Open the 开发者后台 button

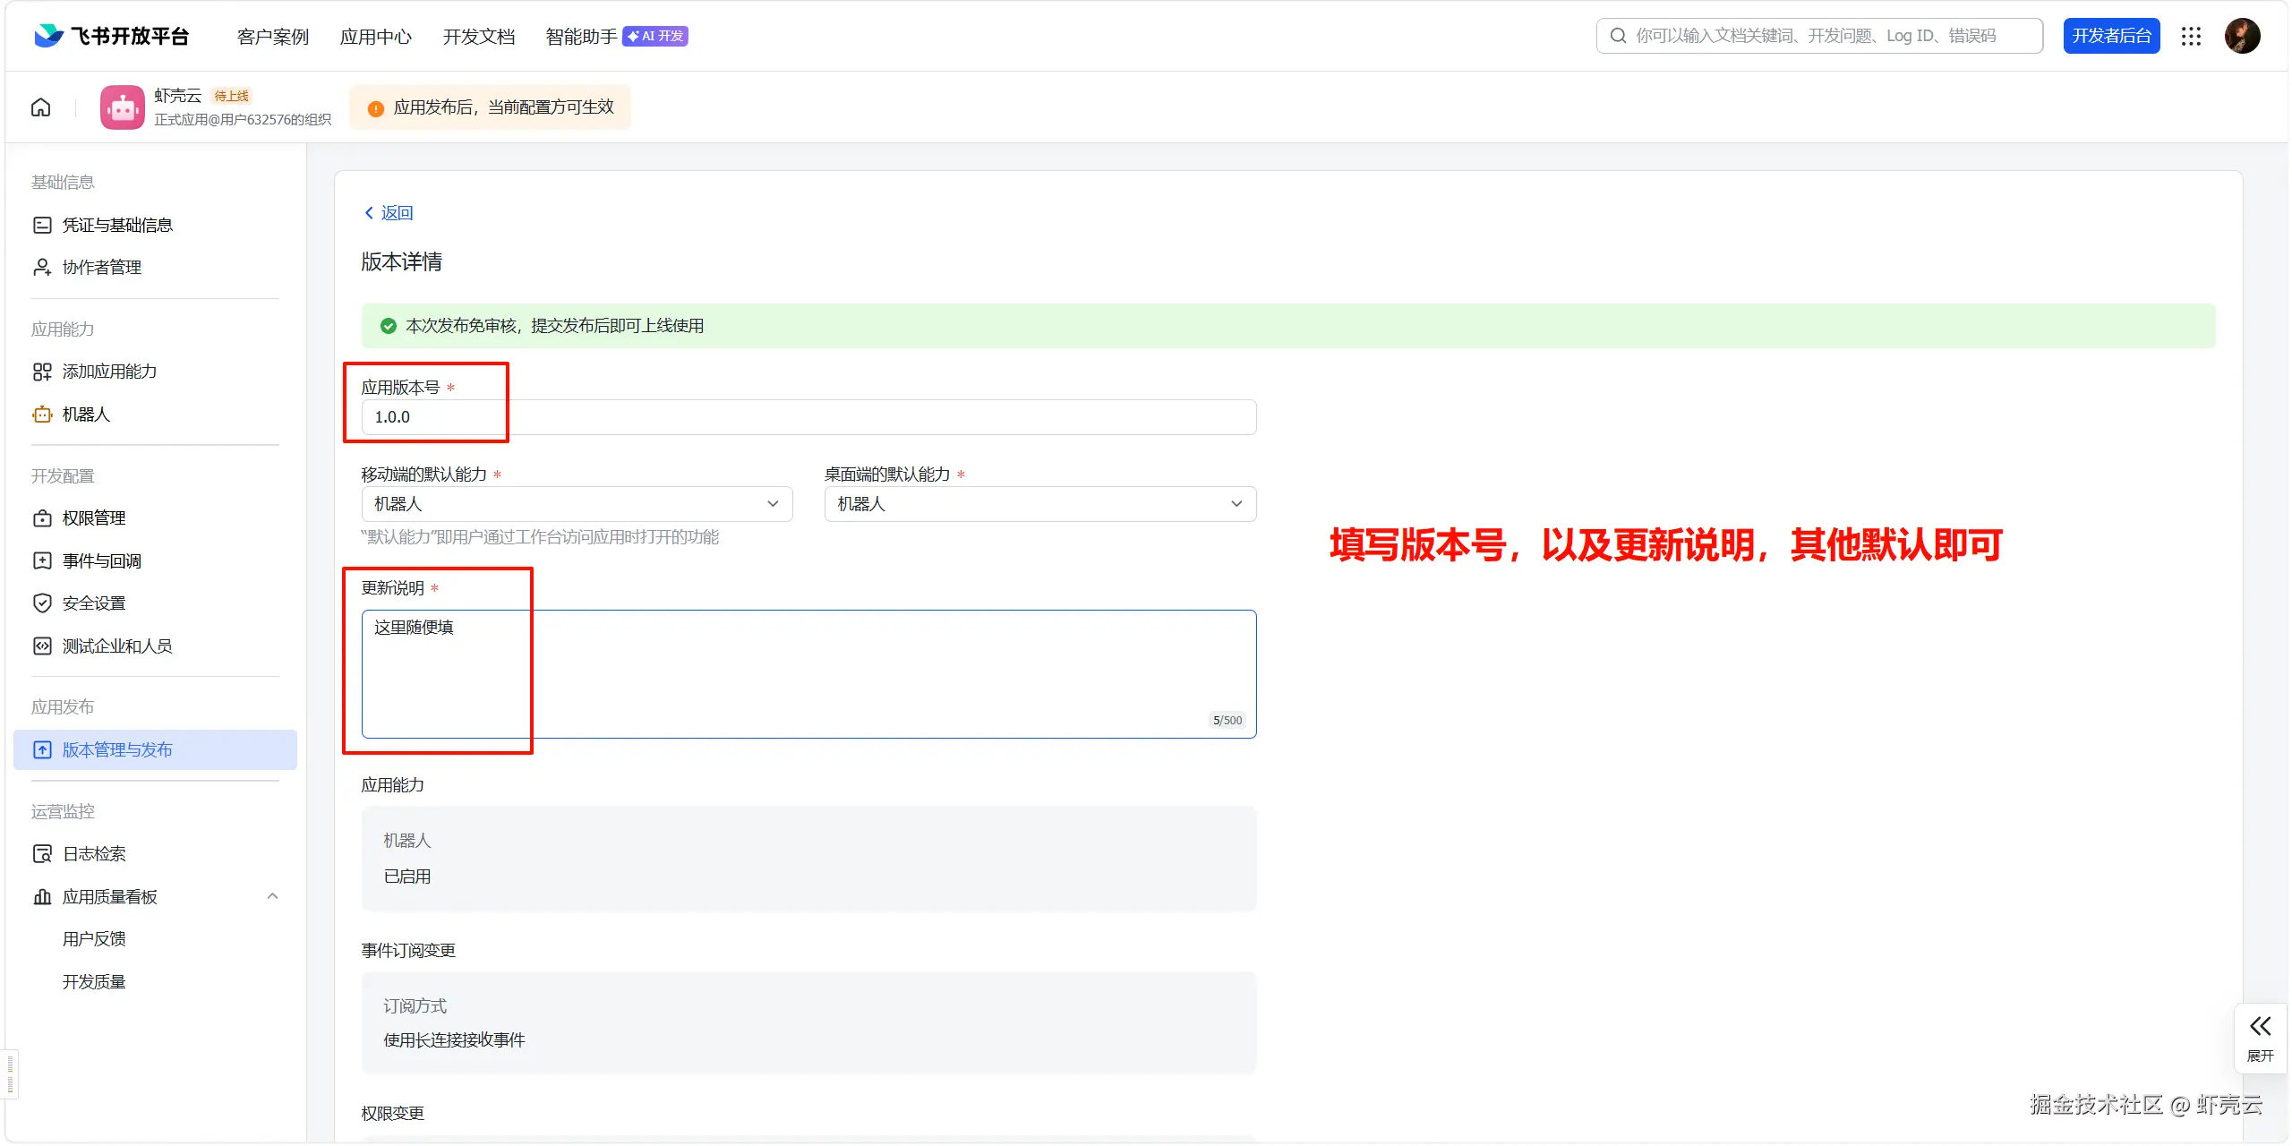pyautogui.click(x=2111, y=35)
